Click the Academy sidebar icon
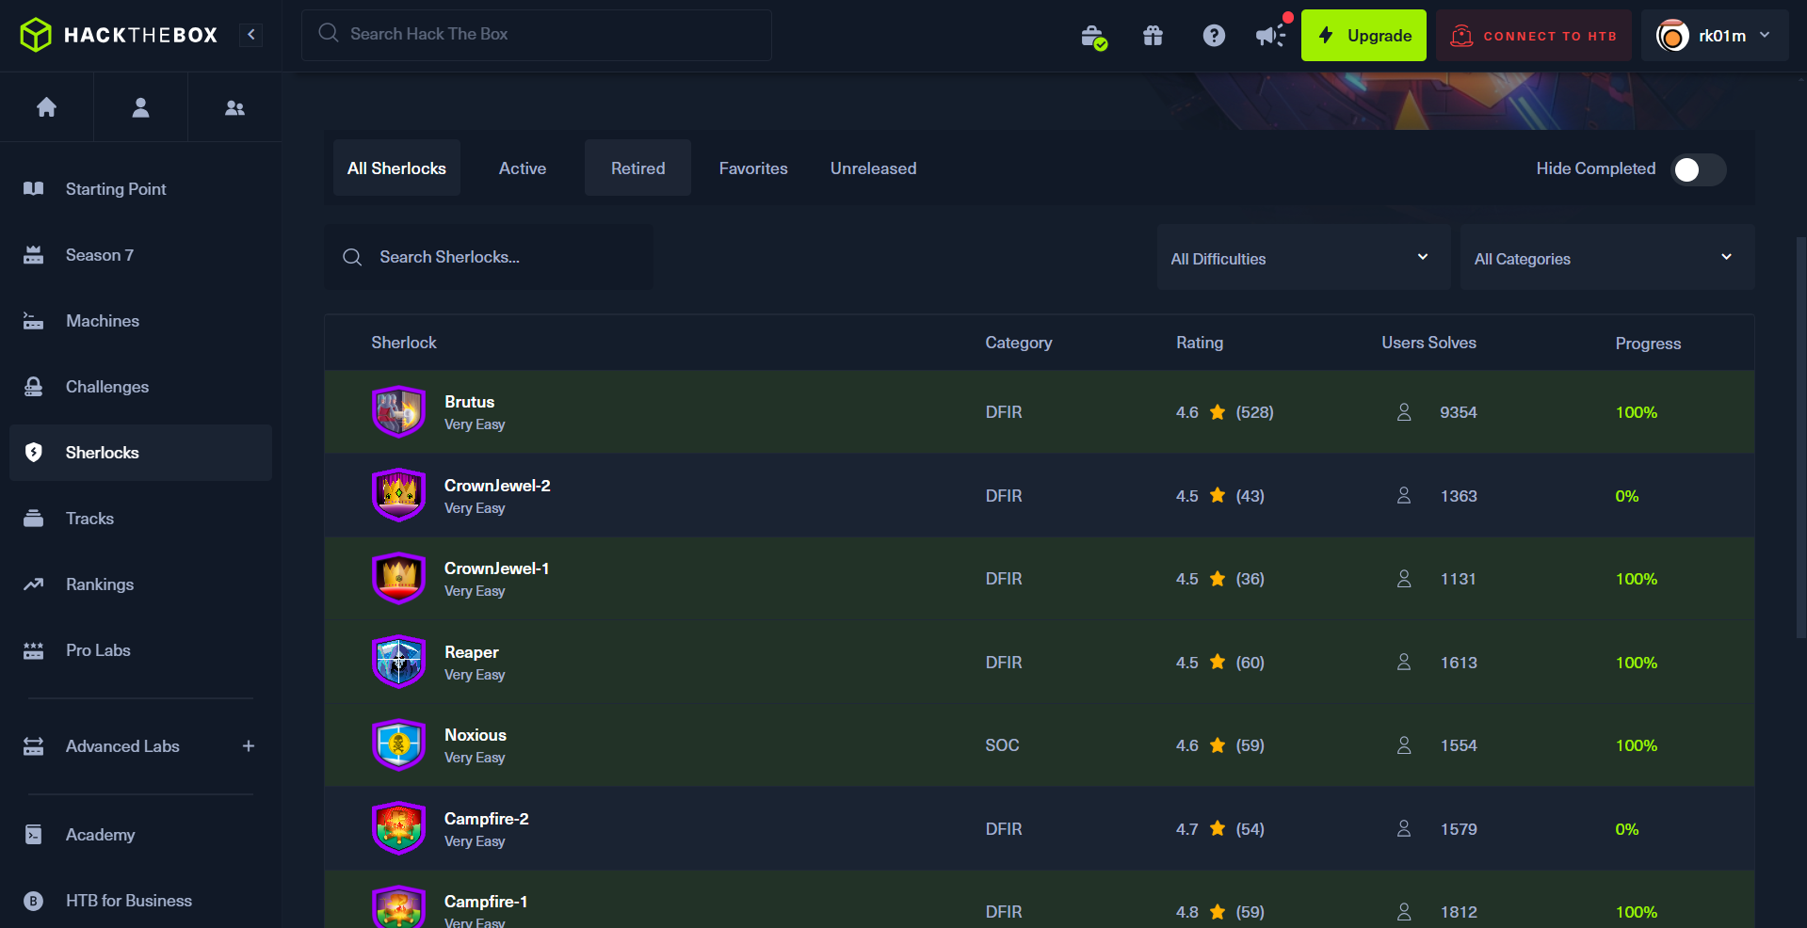 tap(33, 835)
